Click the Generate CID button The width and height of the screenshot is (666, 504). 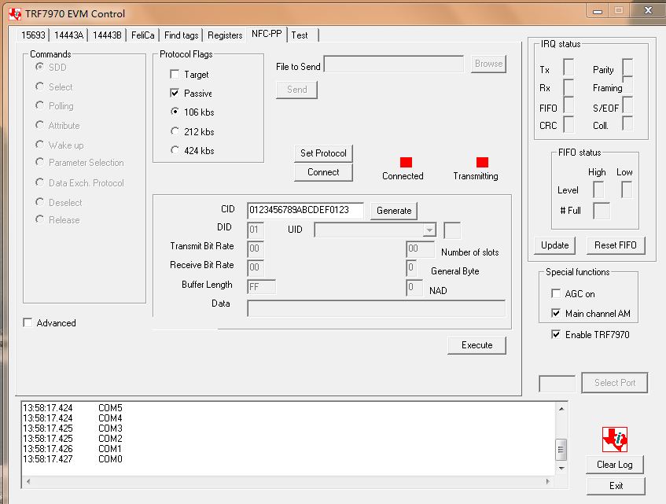pos(394,211)
